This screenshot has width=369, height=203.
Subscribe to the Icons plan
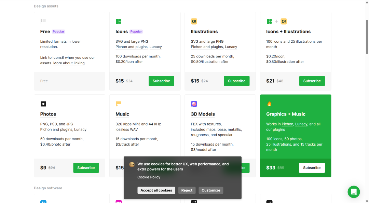[x=161, y=81]
